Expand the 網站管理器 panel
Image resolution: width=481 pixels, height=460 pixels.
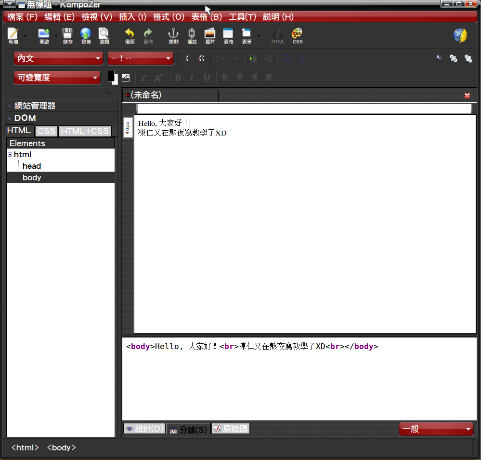pos(9,106)
